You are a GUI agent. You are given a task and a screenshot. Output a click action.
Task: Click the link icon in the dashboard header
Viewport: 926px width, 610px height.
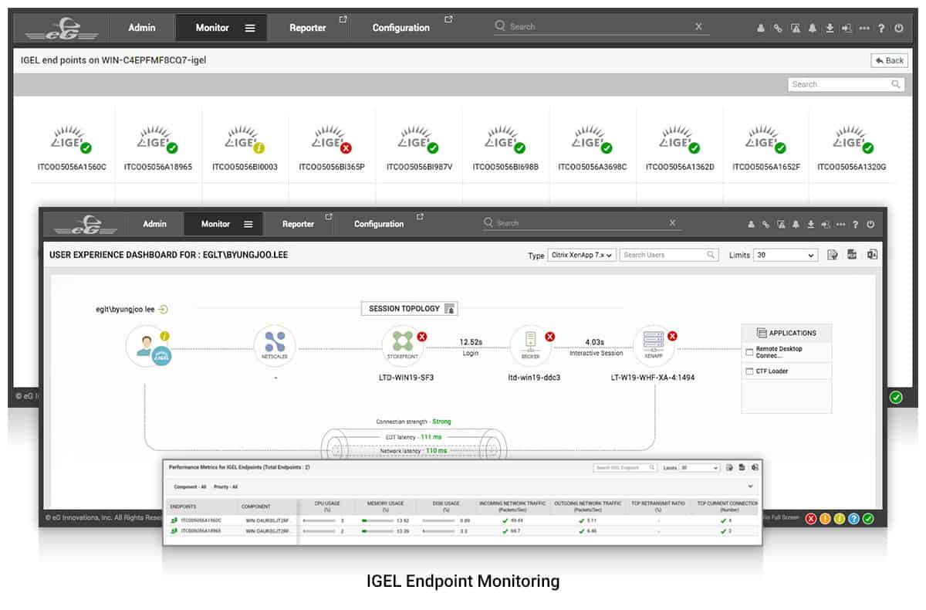tap(765, 225)
